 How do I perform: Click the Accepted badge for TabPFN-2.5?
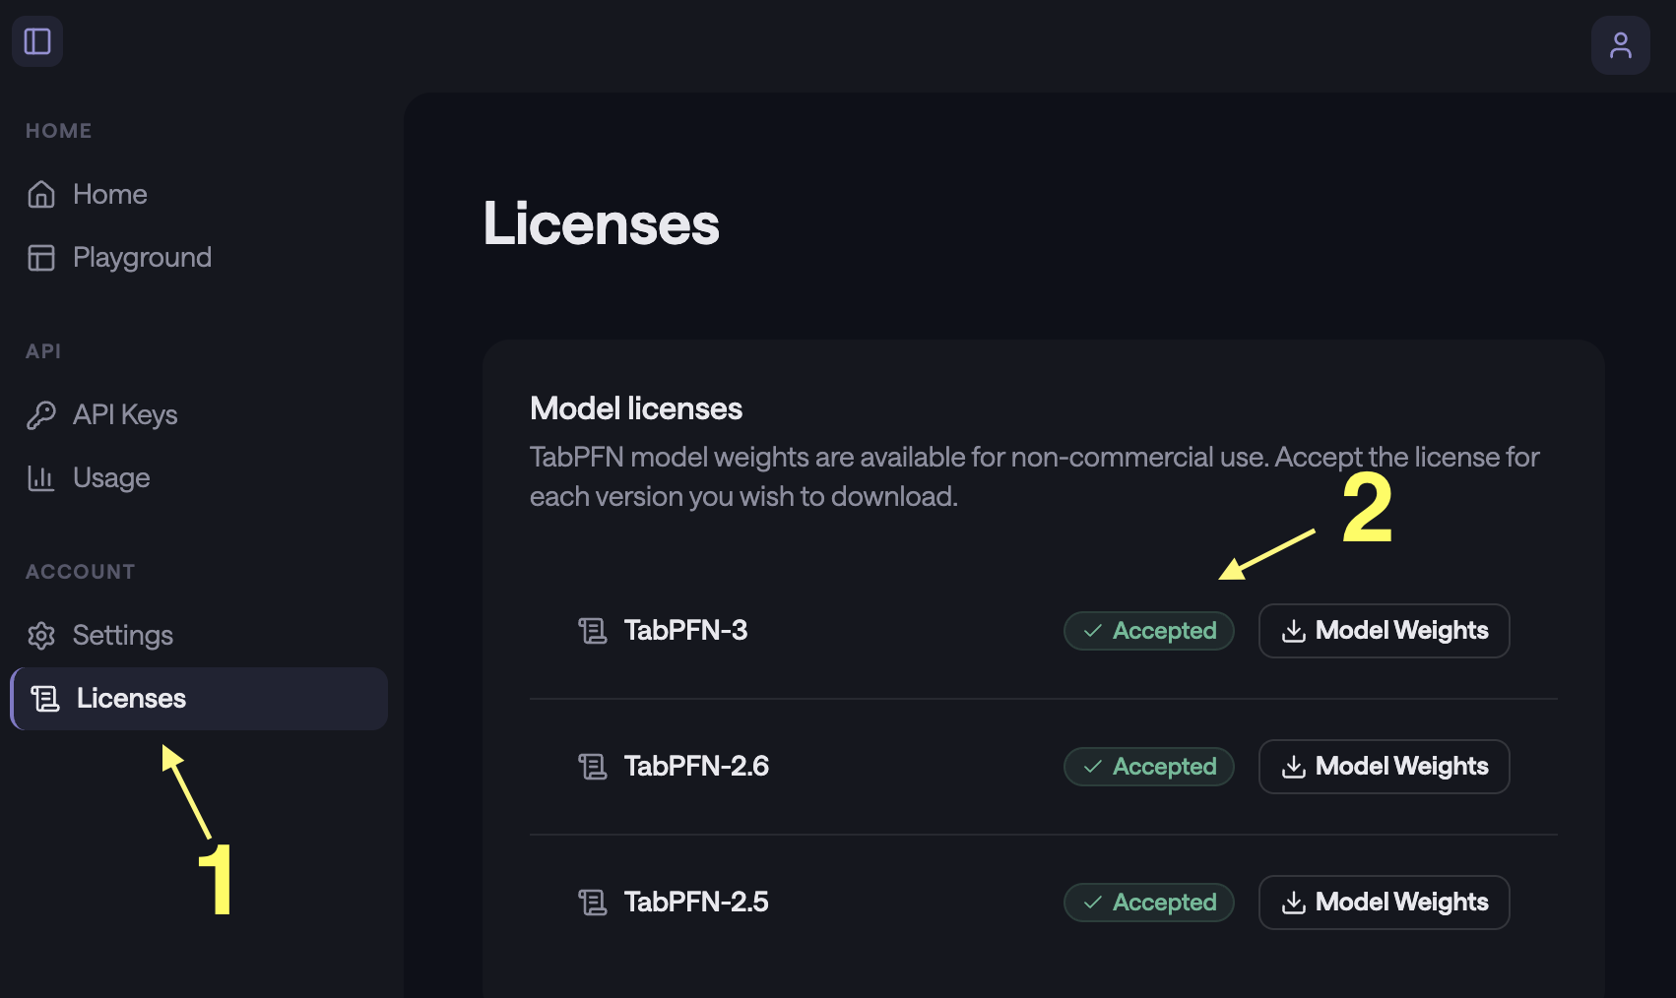(x=1149, y=903)
